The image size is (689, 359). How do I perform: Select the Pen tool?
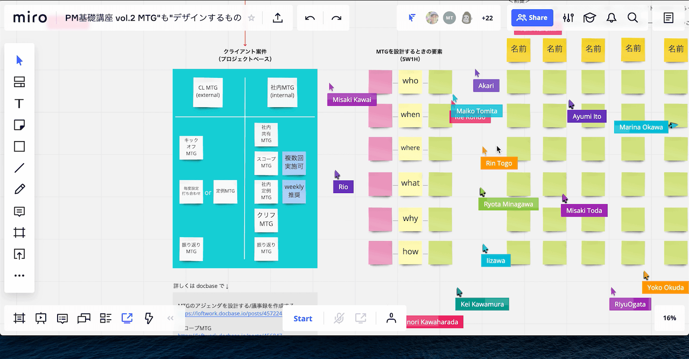[19, 189]
